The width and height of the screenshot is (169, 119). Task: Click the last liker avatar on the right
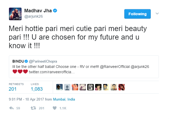pos(122,87)
